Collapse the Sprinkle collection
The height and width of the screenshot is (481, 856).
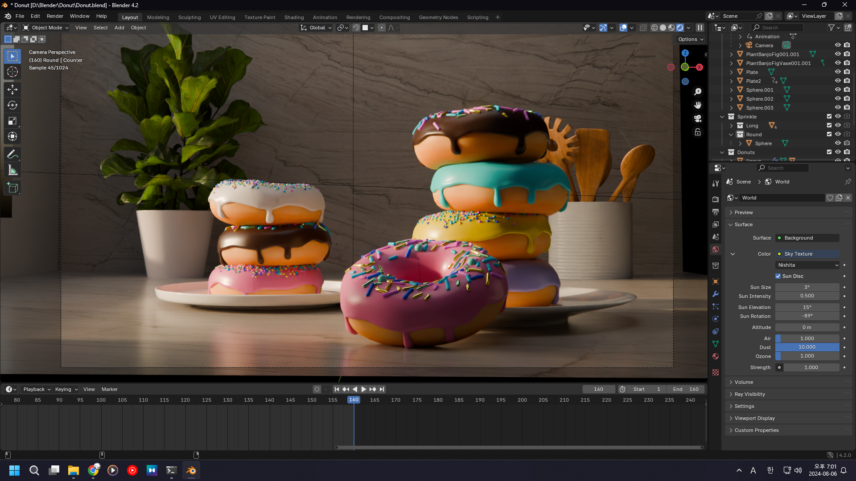[722, 117]
